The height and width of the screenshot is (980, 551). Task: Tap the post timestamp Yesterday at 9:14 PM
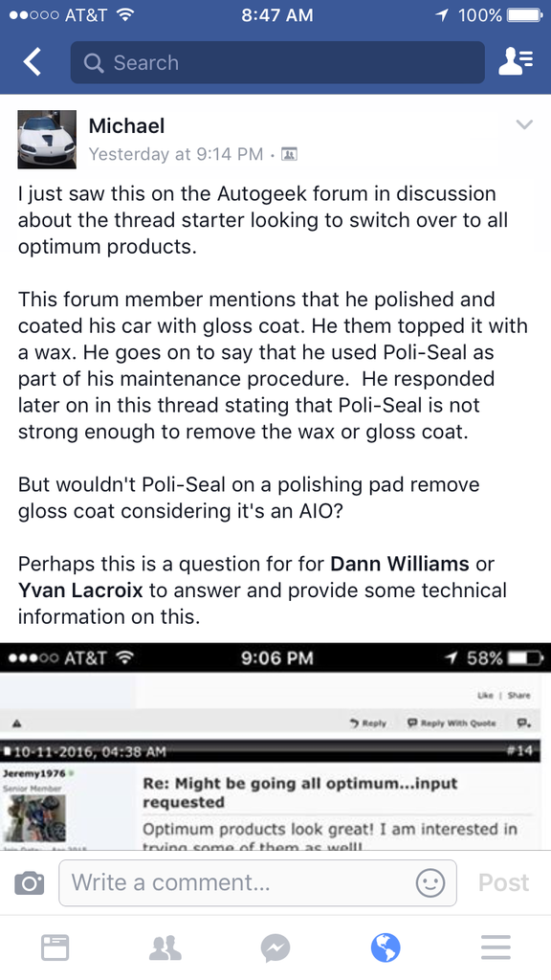[176, 154]
